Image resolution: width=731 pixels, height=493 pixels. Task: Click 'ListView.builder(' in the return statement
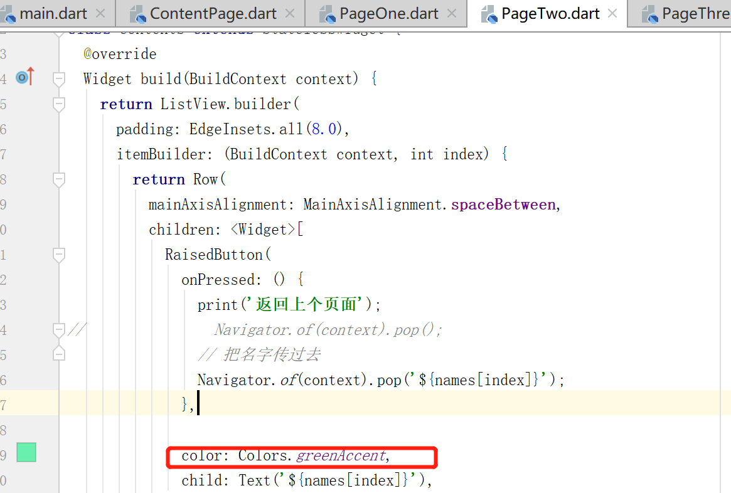click(230, 104)
